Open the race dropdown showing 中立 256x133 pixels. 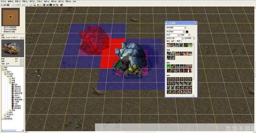173,35
